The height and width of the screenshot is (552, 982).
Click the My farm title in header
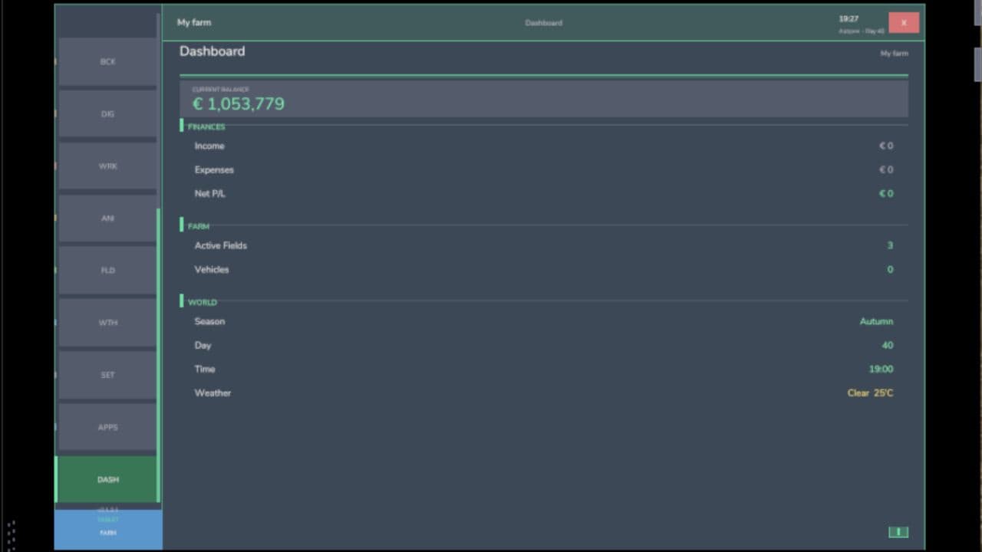[194, 22]
